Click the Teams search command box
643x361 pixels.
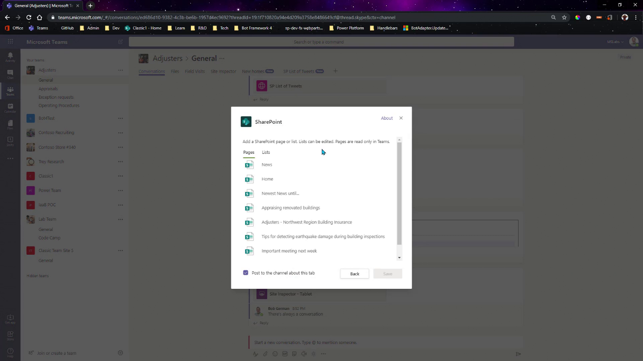point(321,42)
